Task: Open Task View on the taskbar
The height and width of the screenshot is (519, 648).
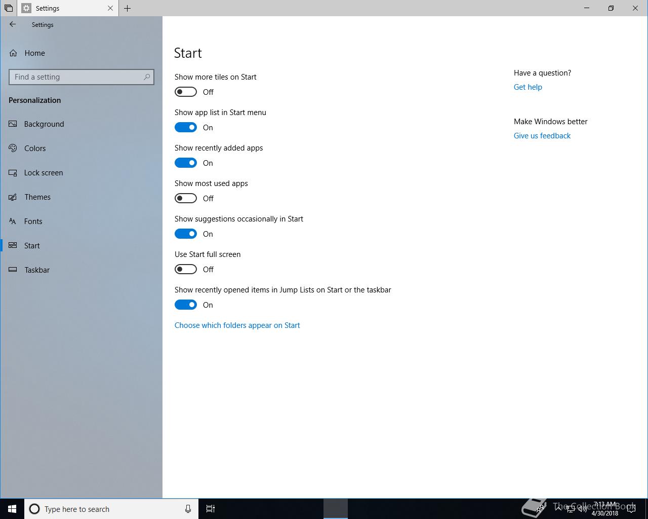Action: [x=211, y=509]
